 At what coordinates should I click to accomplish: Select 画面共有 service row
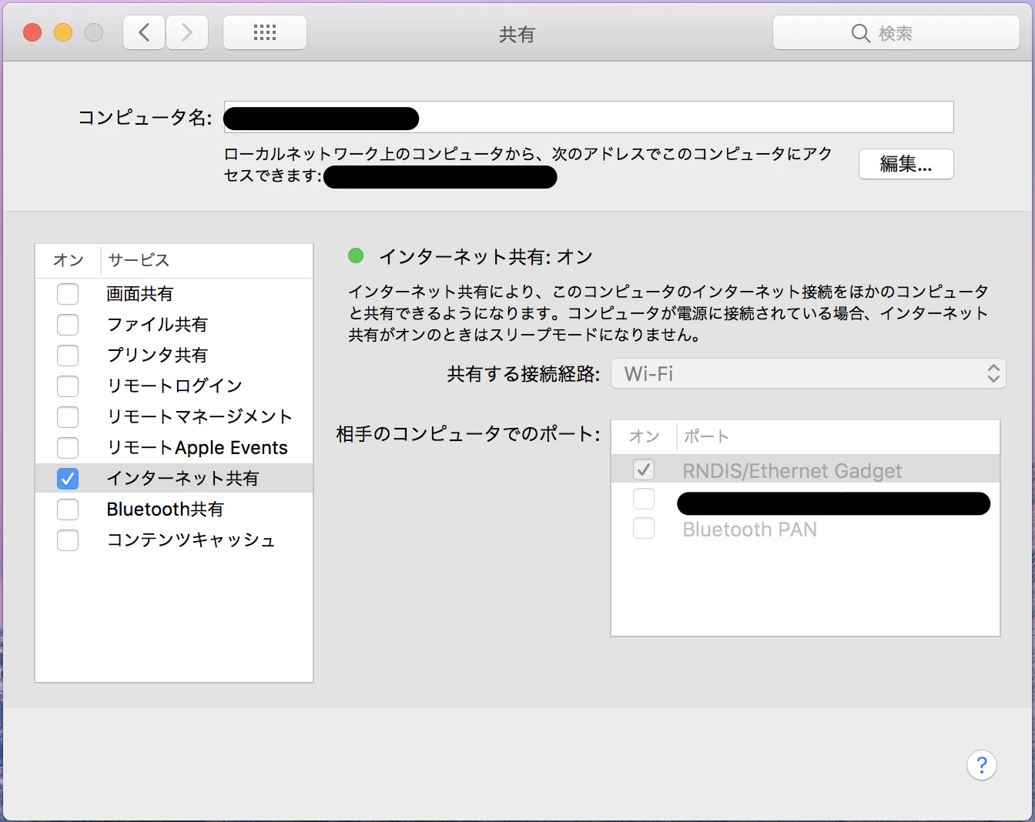click(174, 293)
